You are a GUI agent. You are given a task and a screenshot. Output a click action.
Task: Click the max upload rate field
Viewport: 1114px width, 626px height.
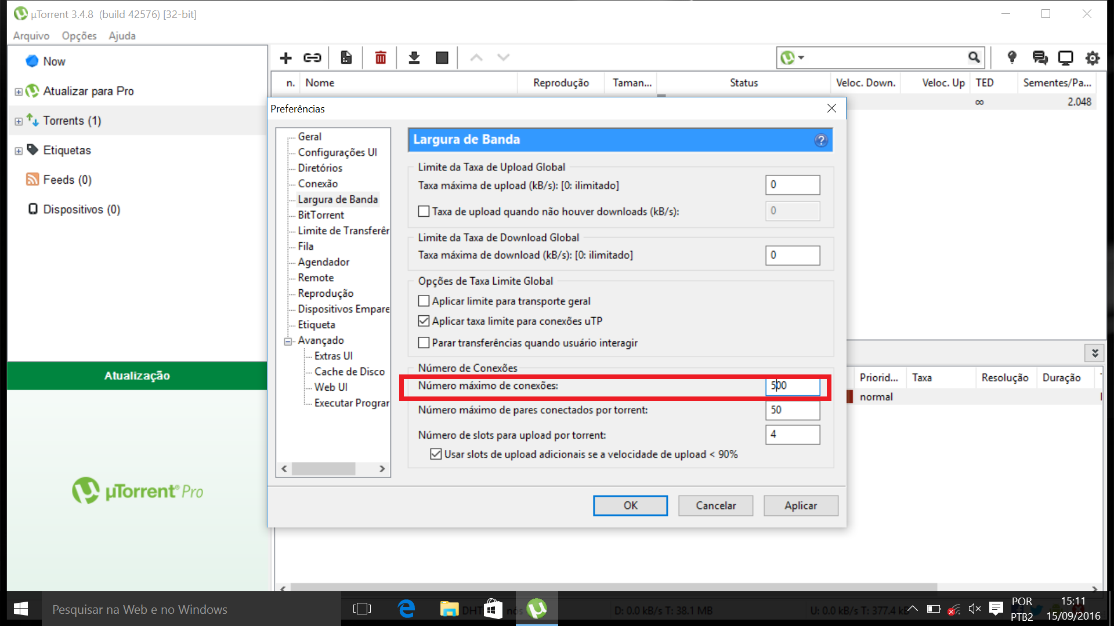pos(793,185)
